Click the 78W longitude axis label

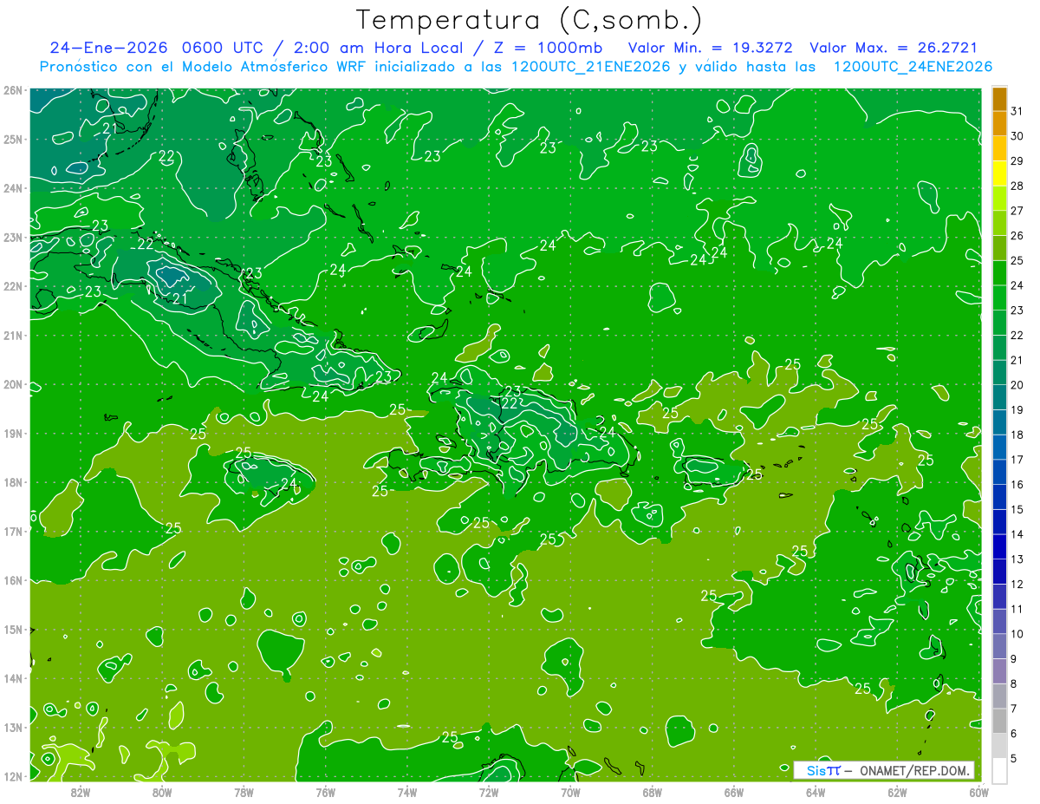point(244,792)
